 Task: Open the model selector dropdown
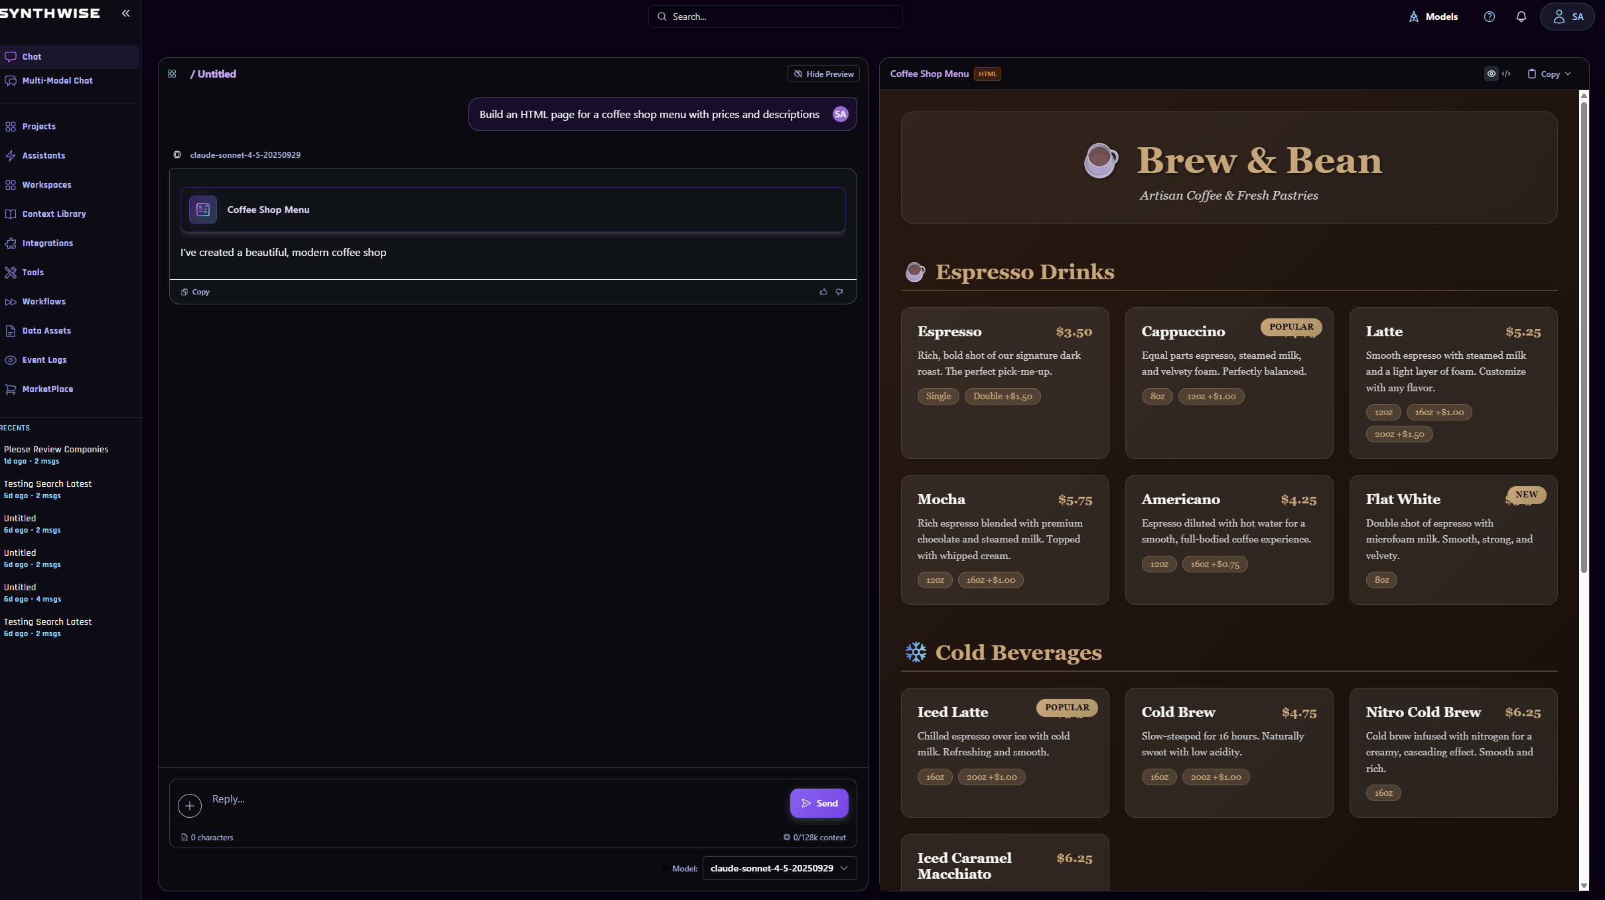point(778,868)
